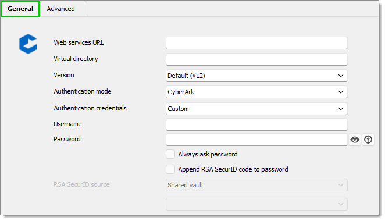Click into the Virtual directory field
Viewport: 385px width, 221px height.
(256, 59)
